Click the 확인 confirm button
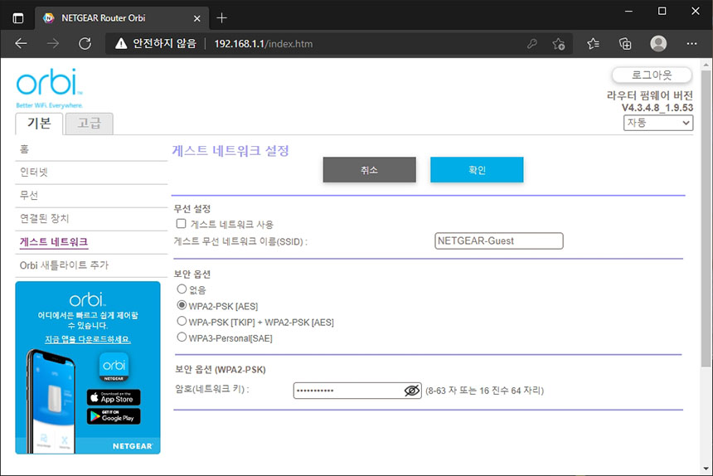Image resolution: width=713 pixels, height=476 pixels. click(477, 169)
